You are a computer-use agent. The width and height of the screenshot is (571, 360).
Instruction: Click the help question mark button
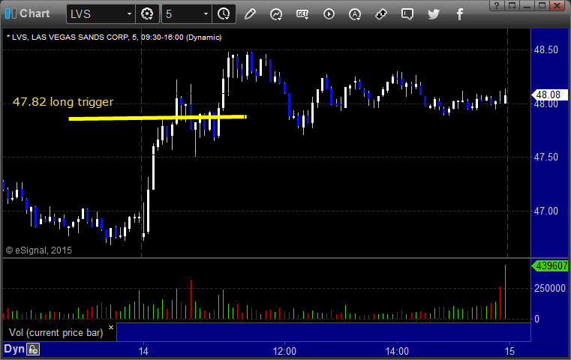tap(497, 5)
